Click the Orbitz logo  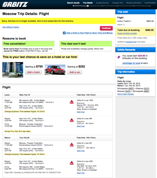pyautogui.click(x=15, y=5)
